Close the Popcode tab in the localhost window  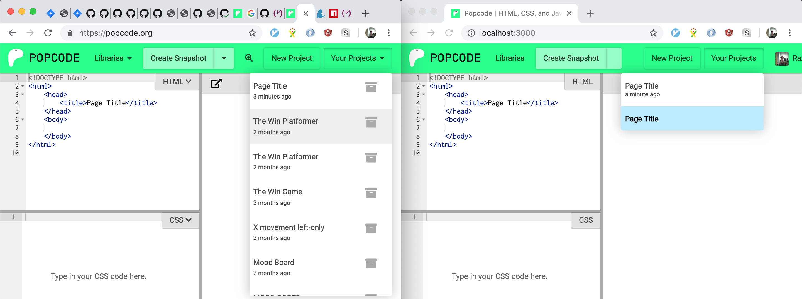569,13
